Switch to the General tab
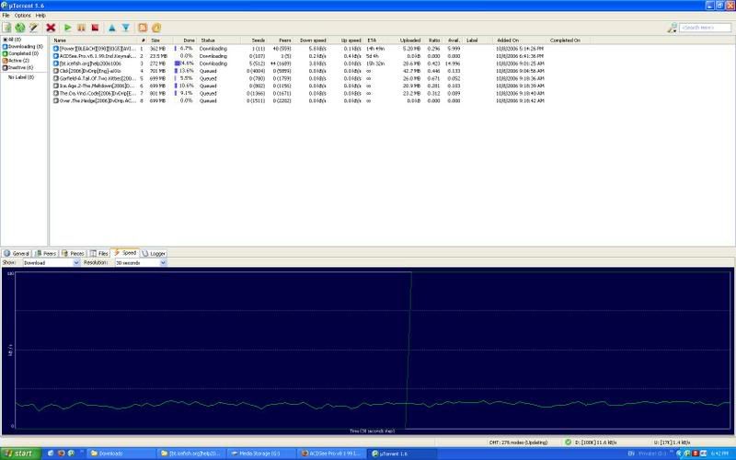Image resolution: width=736 pixels, height=460 pixels. pyautogui.click(x=17, y=254)
